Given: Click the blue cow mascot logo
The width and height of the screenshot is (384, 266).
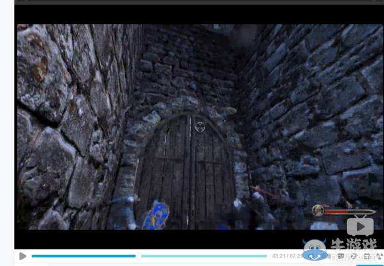Looking at the screenshot, I should (314, 249).
